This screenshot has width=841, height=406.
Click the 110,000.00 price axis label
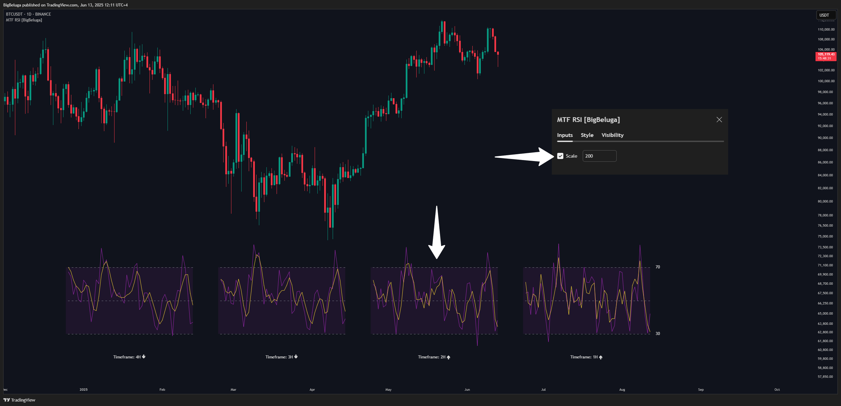pyautogui.click(x=826, y=30)
